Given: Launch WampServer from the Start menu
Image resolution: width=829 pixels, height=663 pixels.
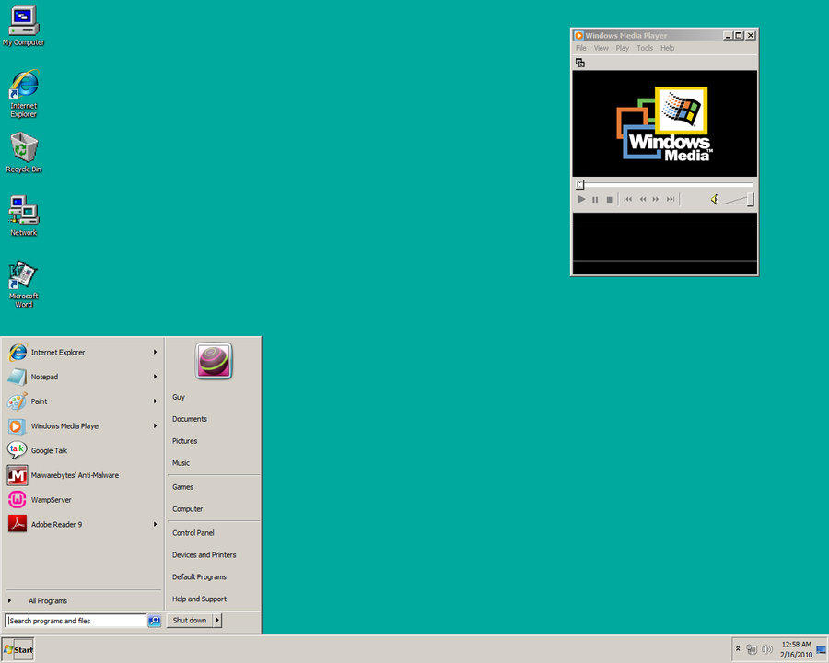Looking at the screenshot, I should (83, 500).
